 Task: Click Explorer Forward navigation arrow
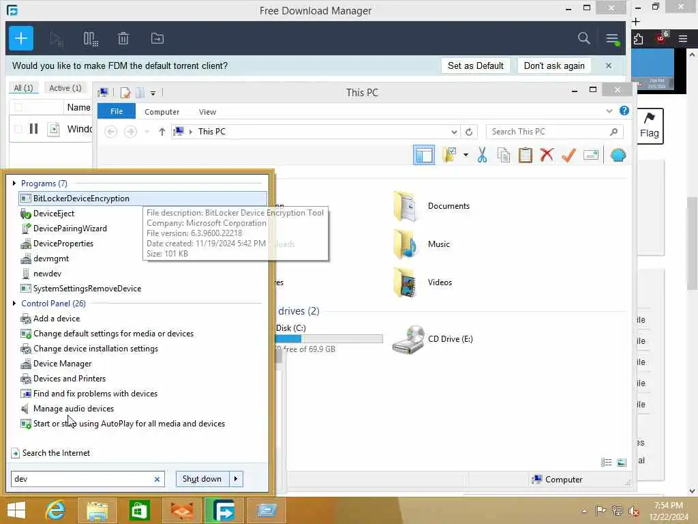click(130, 132)
